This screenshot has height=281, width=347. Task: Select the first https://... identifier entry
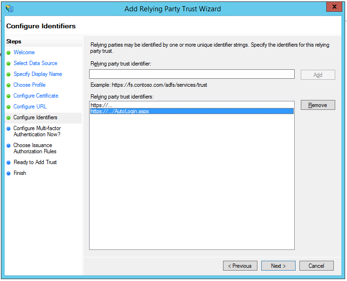[101, 105]
